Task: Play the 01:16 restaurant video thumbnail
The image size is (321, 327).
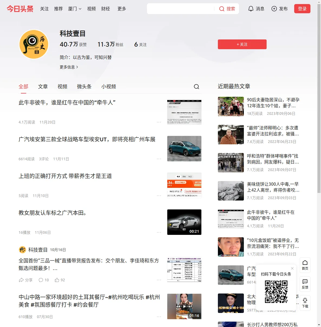Action: 184,306
